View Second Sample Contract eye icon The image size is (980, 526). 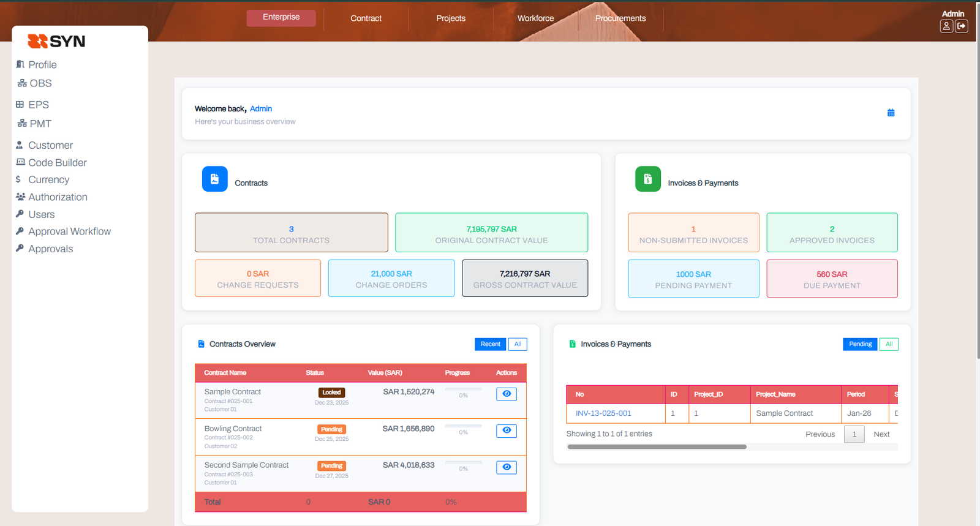(506, 467)
